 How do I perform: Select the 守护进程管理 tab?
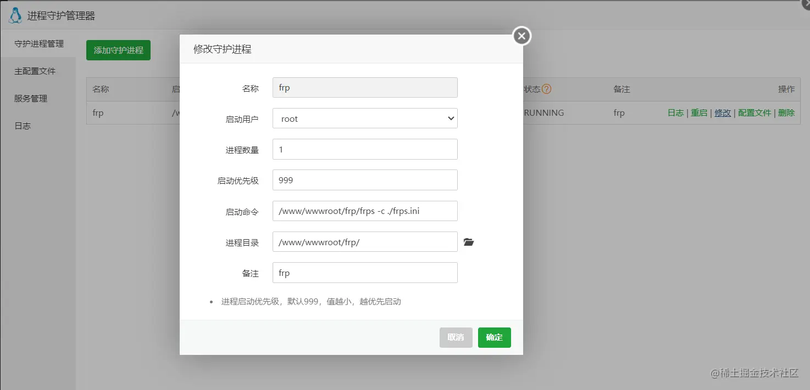(38, 43)
